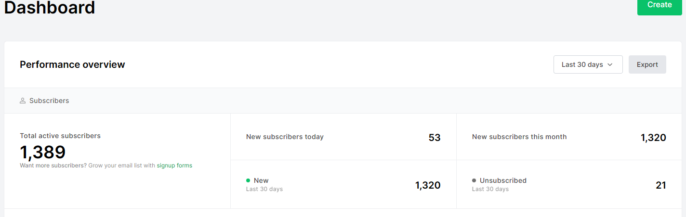Viewport: 686px width, 217px height.
Task: Open the signup forms link
Action: (174, 166)
